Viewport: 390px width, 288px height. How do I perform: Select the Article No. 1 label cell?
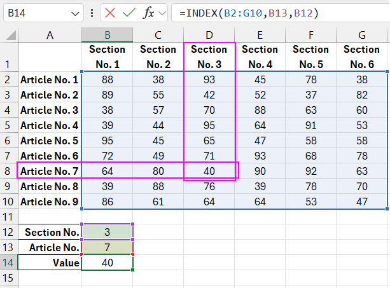50,79
